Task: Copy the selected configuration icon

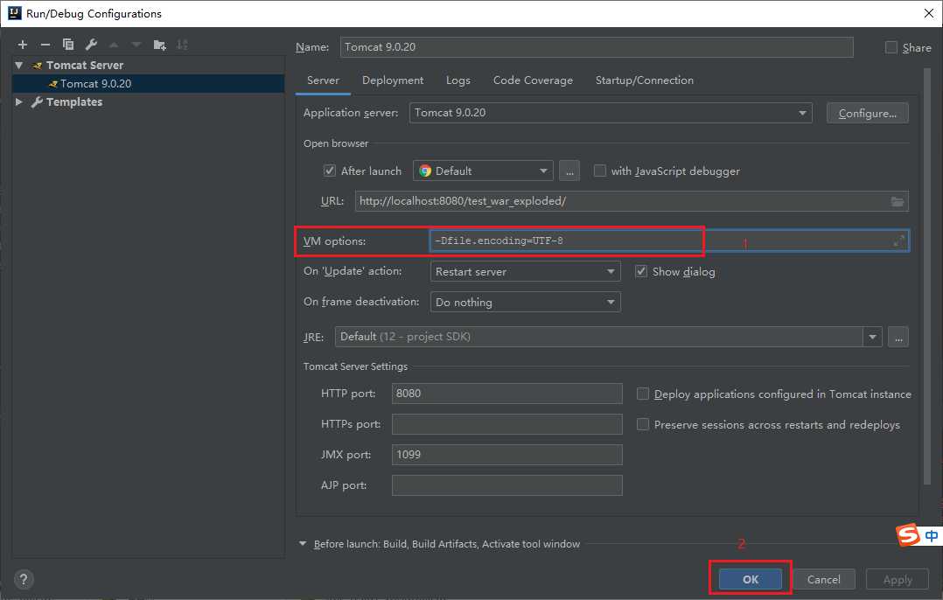Action: click(x=68, y=45)
